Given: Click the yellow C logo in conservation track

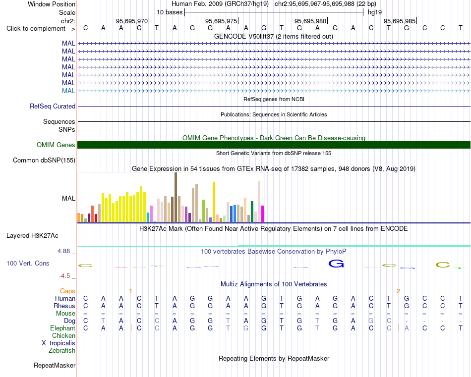Looking at the screenshot, I should (x=443, y=265).
